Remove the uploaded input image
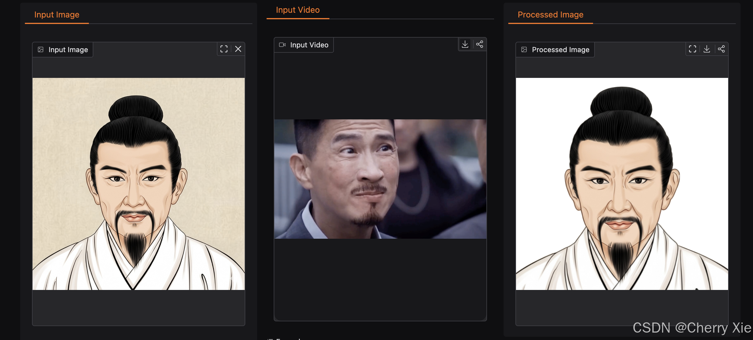Image resolution: width=753 pixels, height=340 pixels. pyautogui.click(x=238, y=49)
